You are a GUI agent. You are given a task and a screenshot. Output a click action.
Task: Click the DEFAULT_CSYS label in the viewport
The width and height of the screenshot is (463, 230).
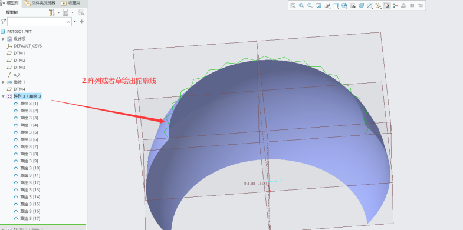click(255, 184)
